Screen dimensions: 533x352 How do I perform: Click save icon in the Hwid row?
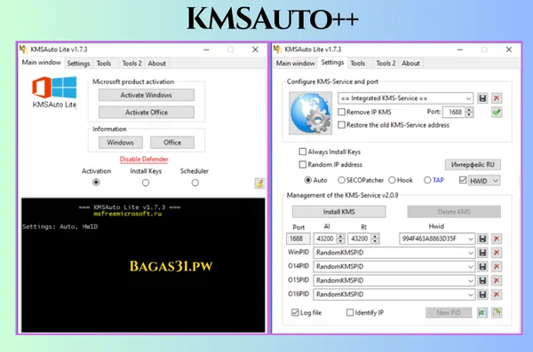(482, 239)
